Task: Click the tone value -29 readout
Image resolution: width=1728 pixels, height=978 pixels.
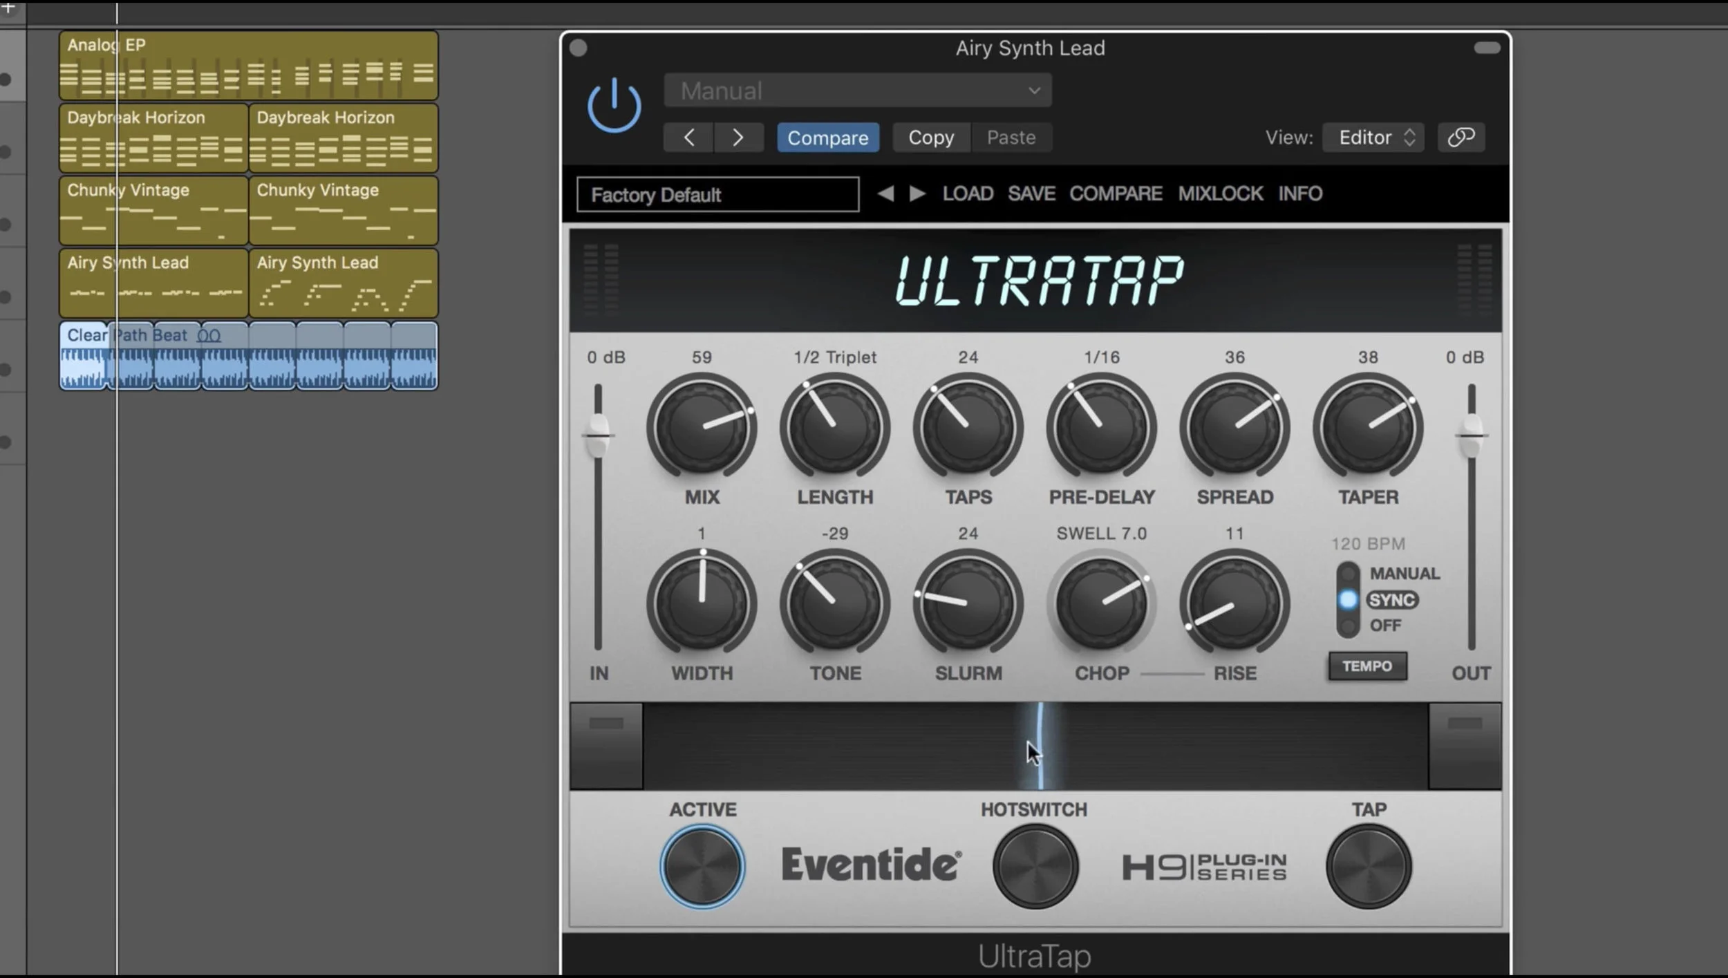Action: click(835, 534)
